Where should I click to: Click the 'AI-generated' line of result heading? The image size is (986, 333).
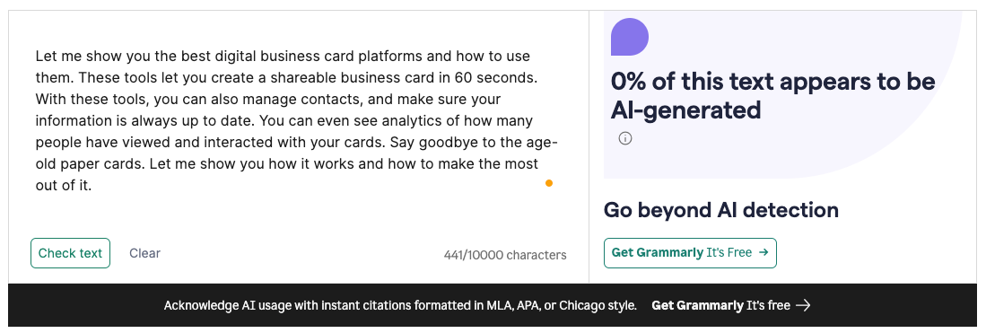(685, 110)
